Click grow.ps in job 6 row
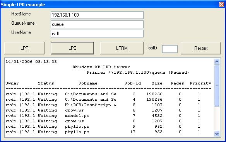226x142 pixels. point(74,110)
